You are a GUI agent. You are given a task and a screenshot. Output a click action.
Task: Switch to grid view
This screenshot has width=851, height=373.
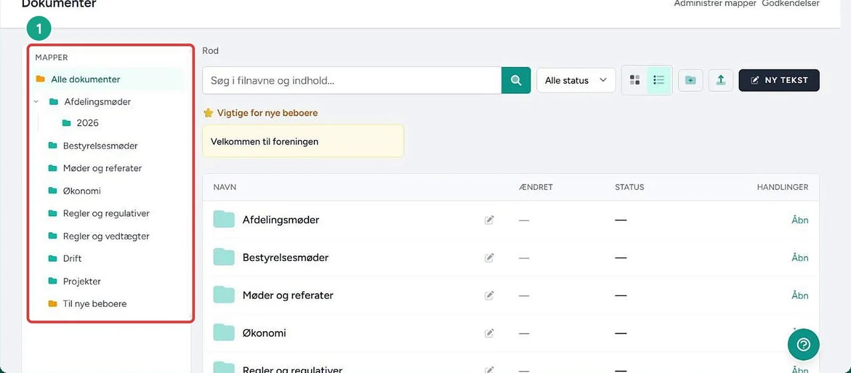coord(635,80)
